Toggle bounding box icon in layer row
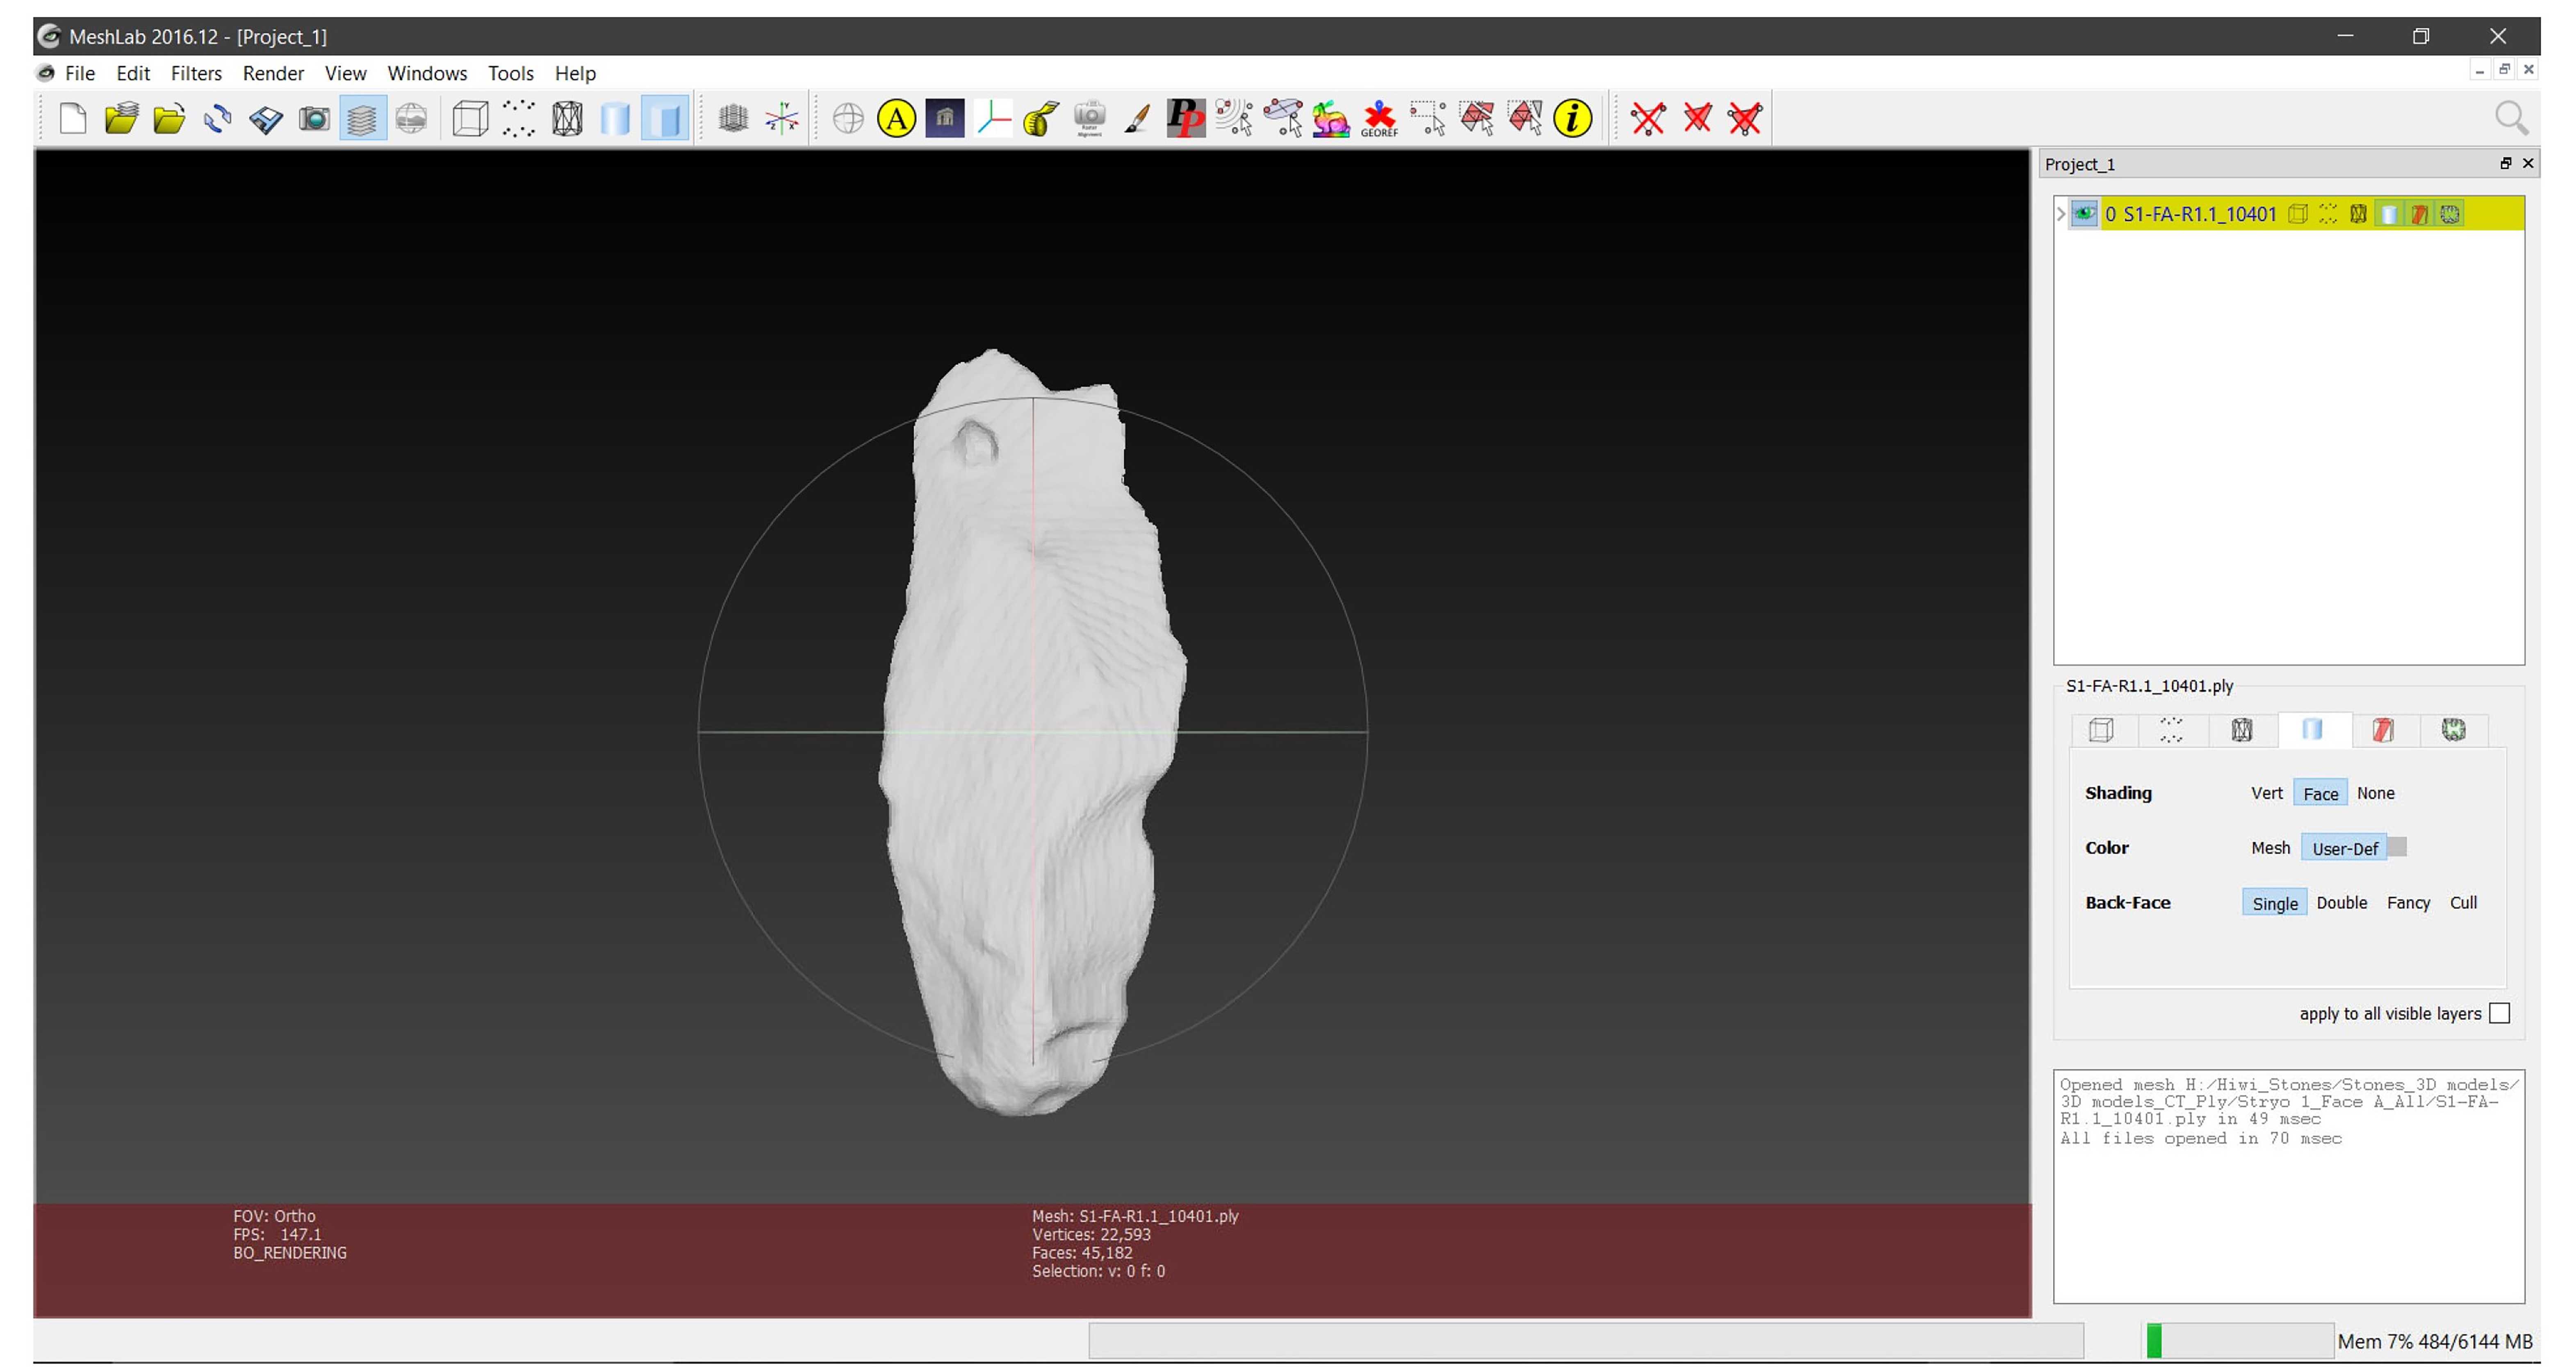 coord(2298,214)
